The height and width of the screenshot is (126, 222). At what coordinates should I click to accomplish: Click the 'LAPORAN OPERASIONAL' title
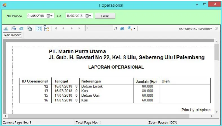(x=116, y=67)
